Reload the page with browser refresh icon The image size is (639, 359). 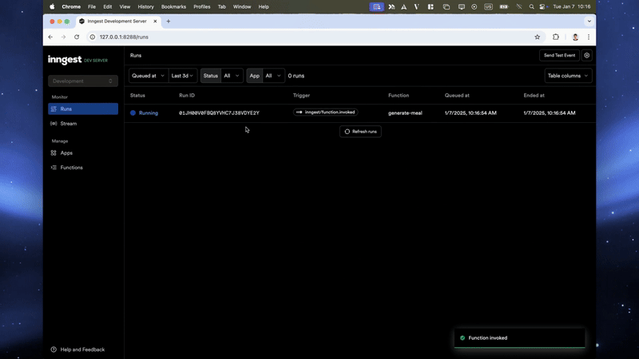(77, 37)
